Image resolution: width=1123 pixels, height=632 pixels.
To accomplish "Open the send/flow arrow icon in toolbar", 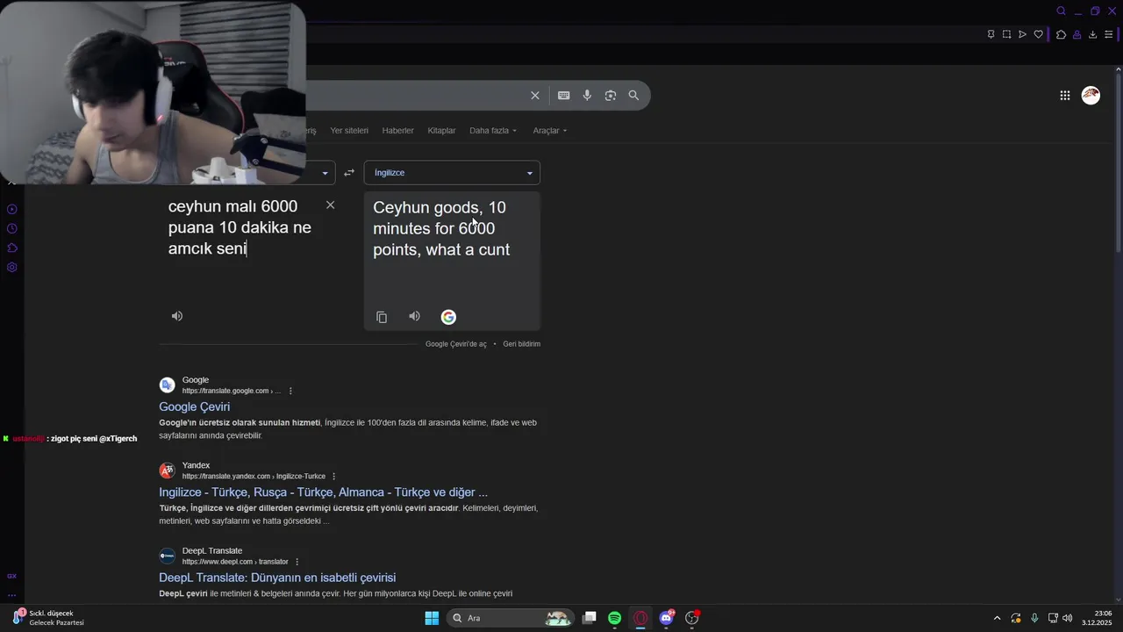I will (x=1023, y=34).
